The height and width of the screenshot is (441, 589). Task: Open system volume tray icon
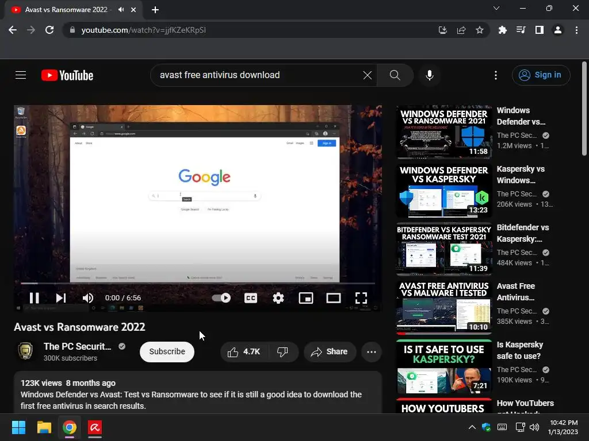click(534, 427)
